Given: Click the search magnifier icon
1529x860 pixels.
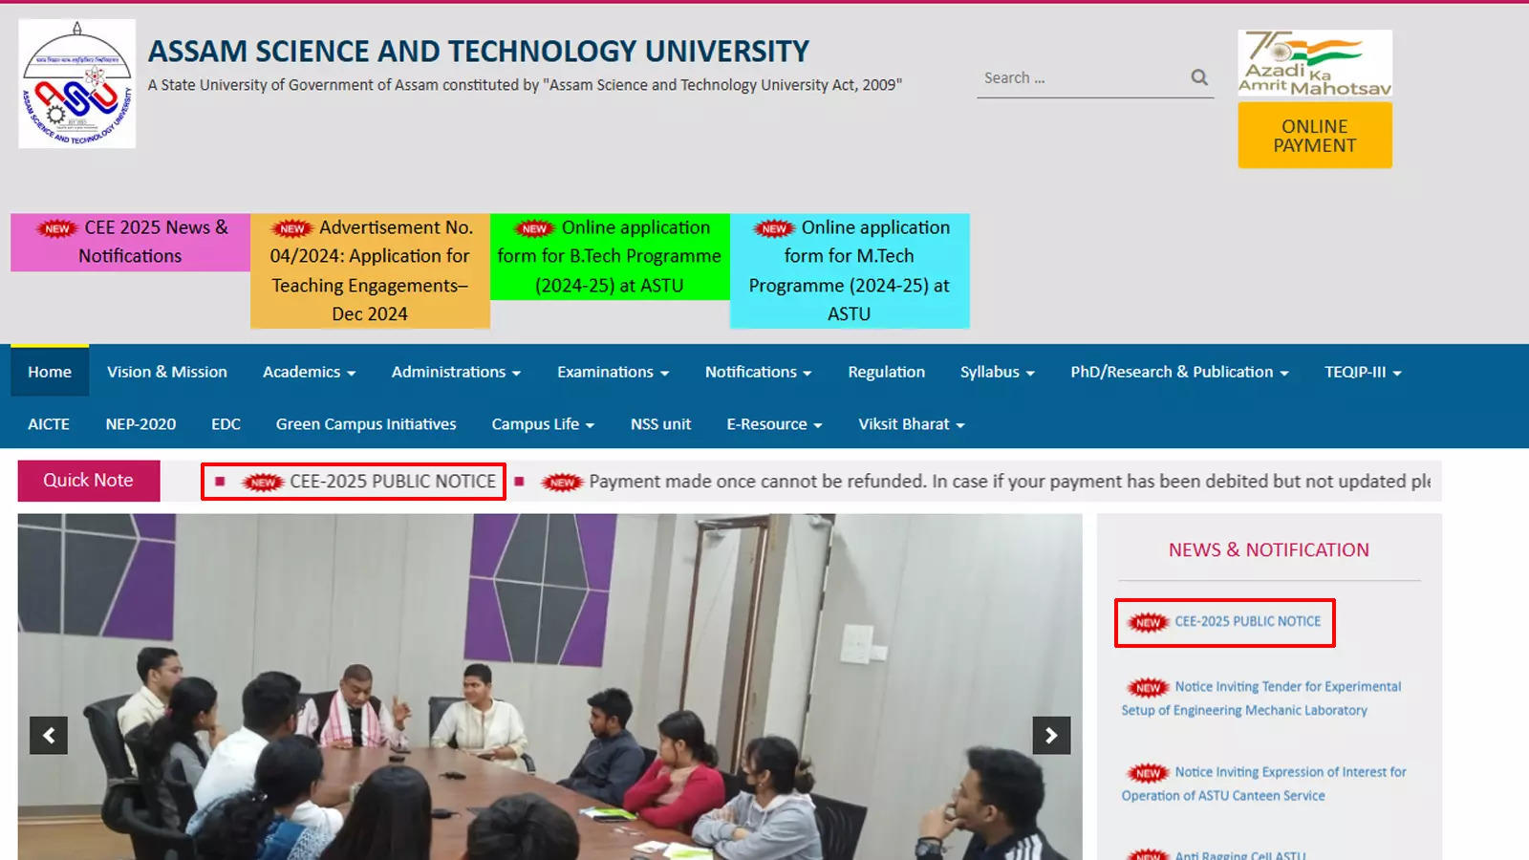Looking at the screenshot, I should (1198, 77).
